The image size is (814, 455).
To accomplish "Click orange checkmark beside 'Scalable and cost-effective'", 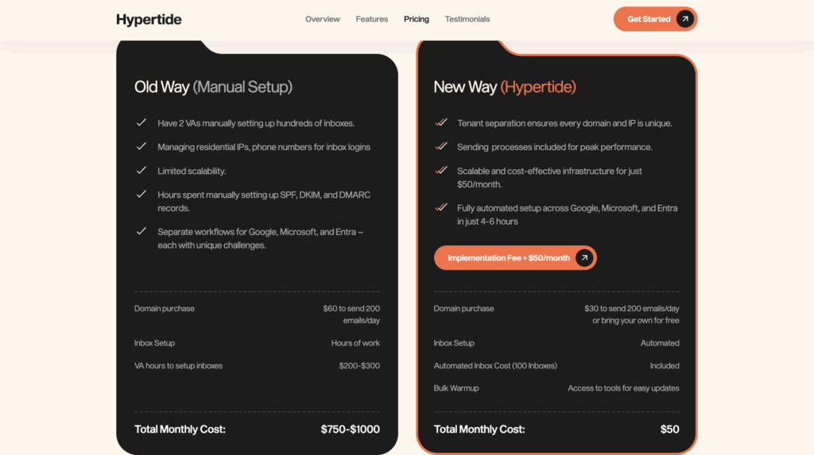I will point(440,170).
